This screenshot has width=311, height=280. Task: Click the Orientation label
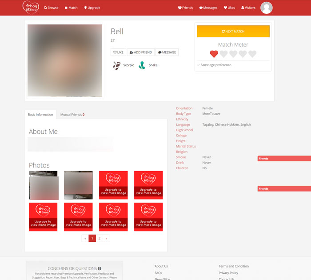(x=184, y=108)
